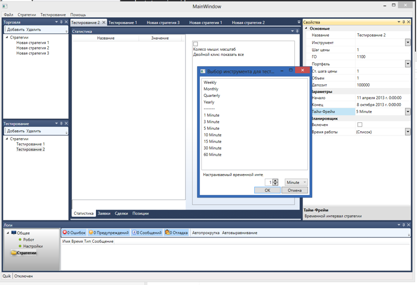The image size is (417, 285).
Task: Select the Стратегии folder in logs tree
Action: tap(26, 253)
